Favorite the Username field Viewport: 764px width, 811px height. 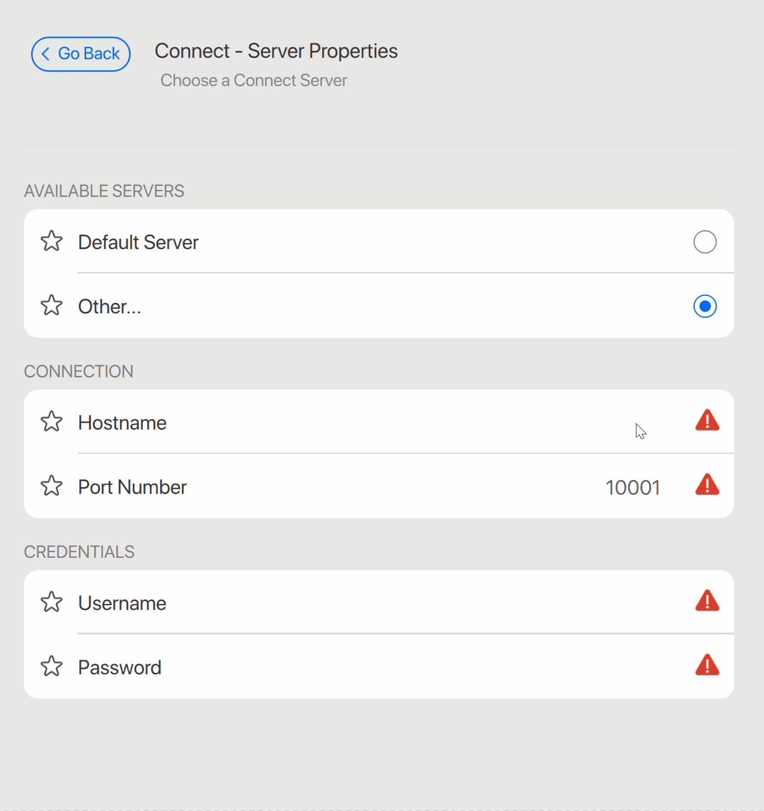[x=51, y=602]
